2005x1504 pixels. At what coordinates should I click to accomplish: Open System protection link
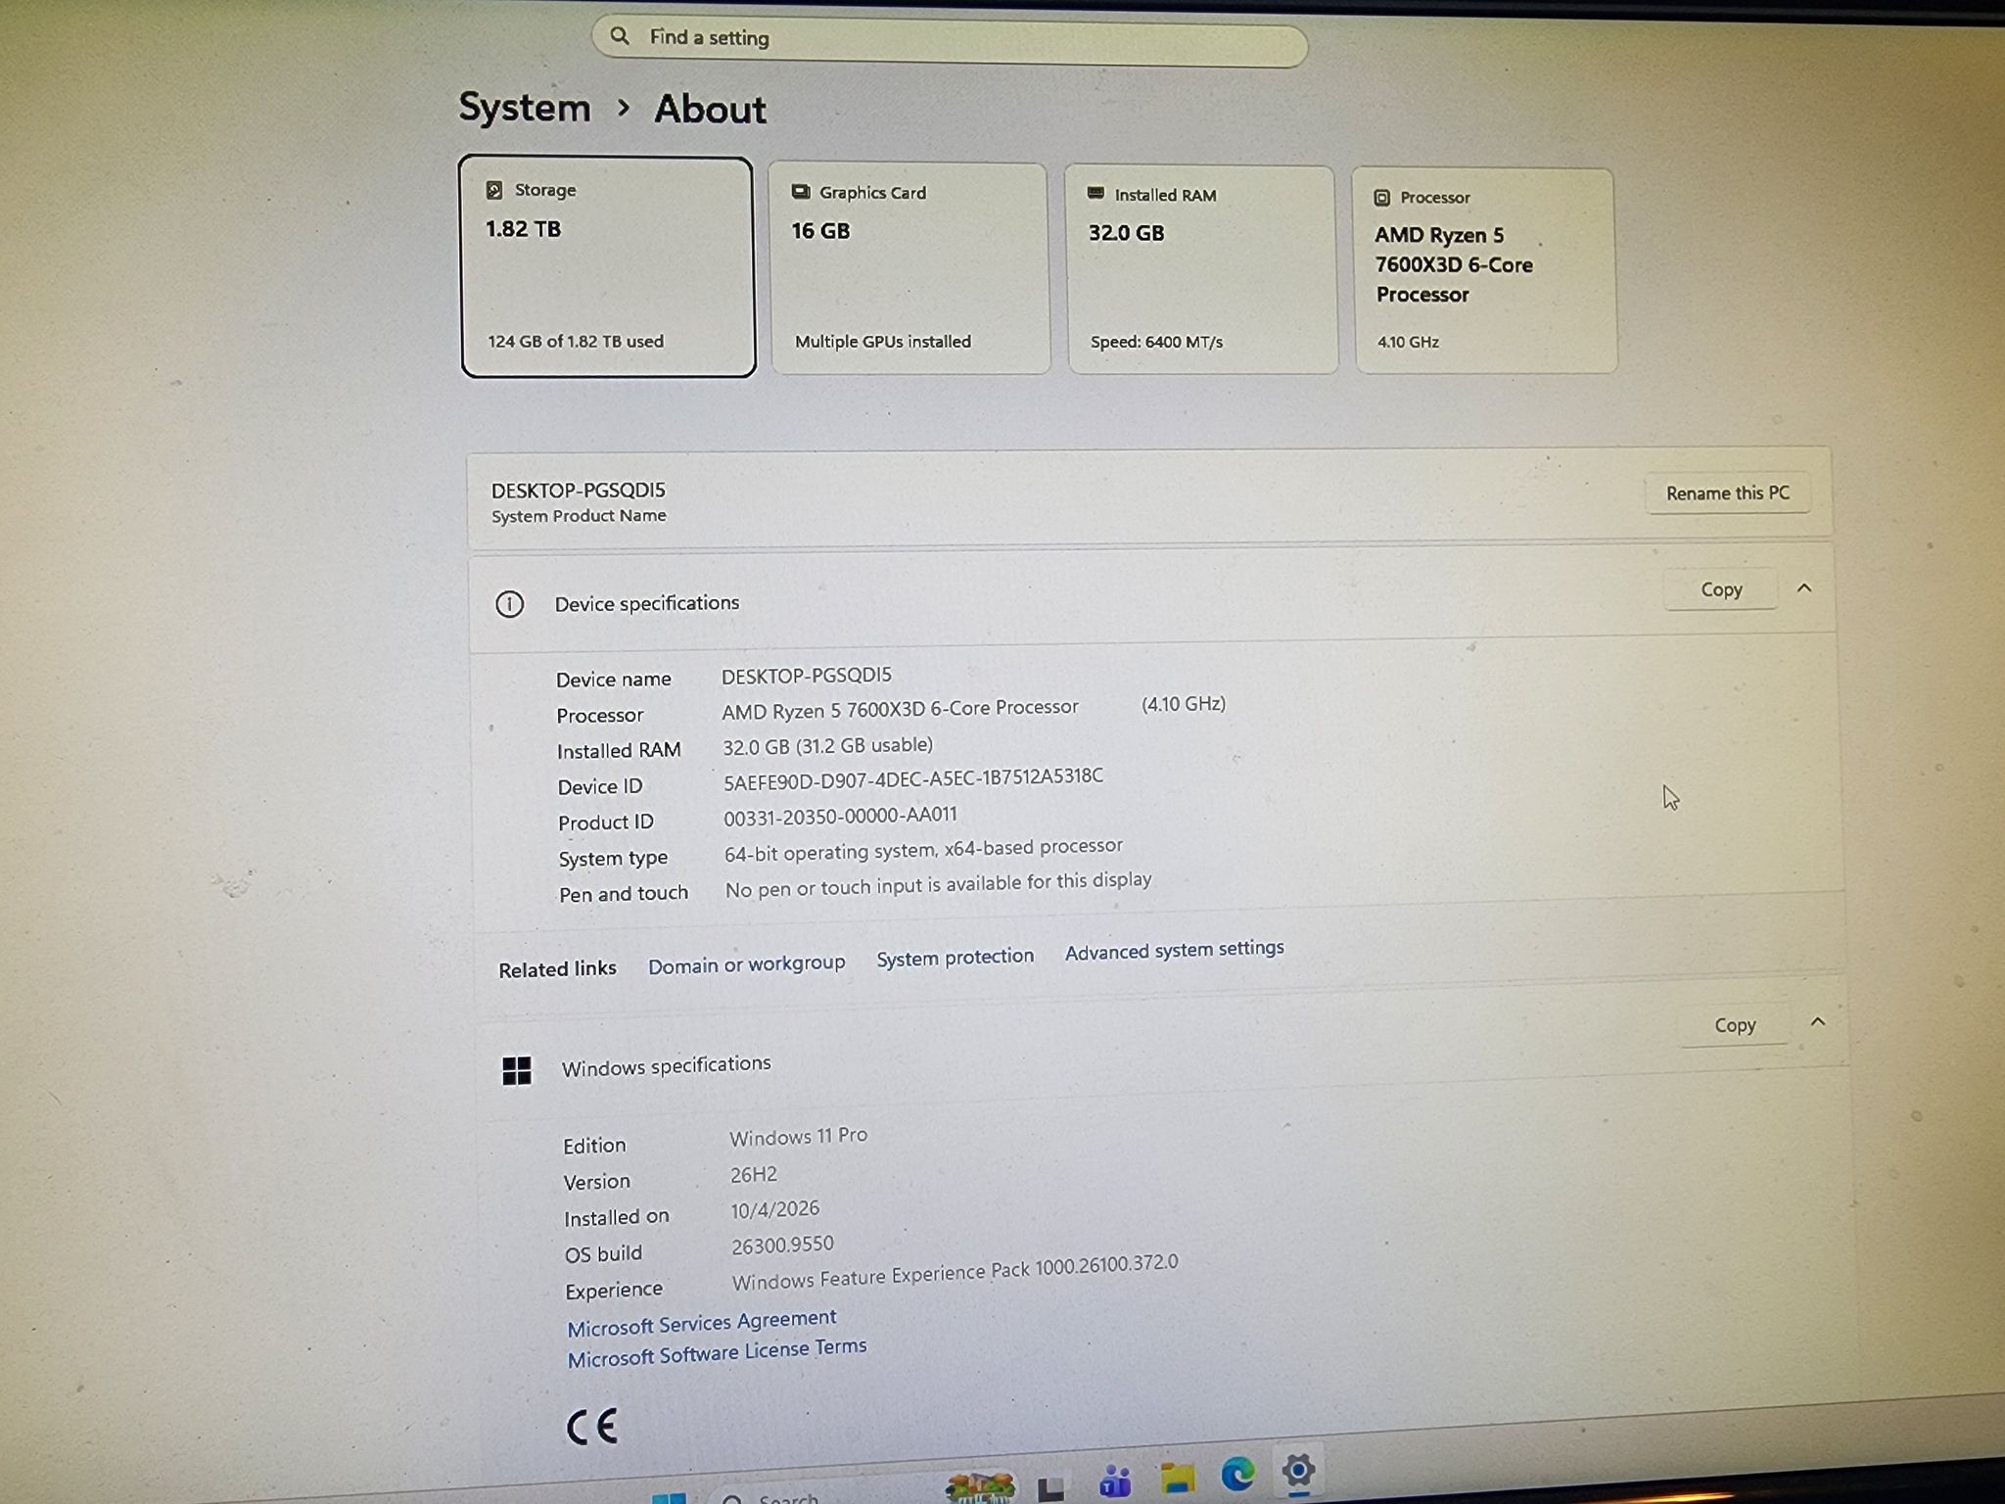[955, 958]
